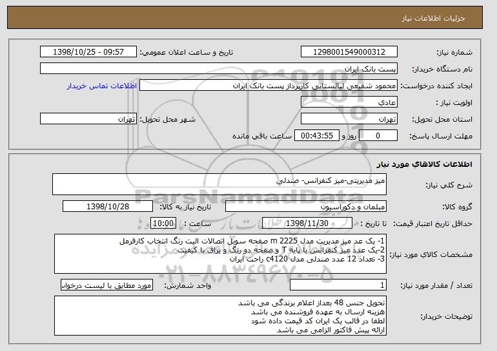Click the label توضیحات خریدار

446,316
